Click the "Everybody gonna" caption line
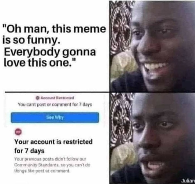The width and height of the screenshot is (195, 184). click(50, 52)
